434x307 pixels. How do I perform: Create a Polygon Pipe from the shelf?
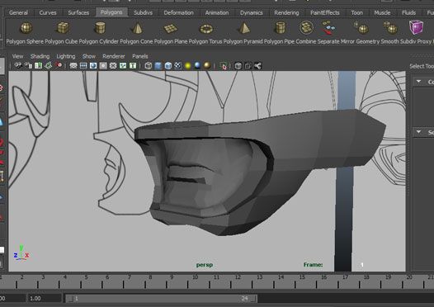point(280,28)
